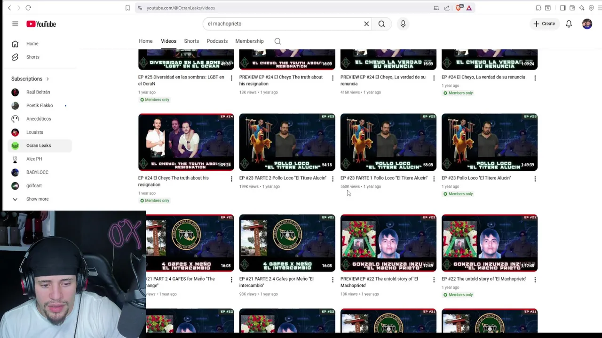This screenshot has width=602, height=338.
Task: Open the Podcasts tab
Action: [217, 41]
